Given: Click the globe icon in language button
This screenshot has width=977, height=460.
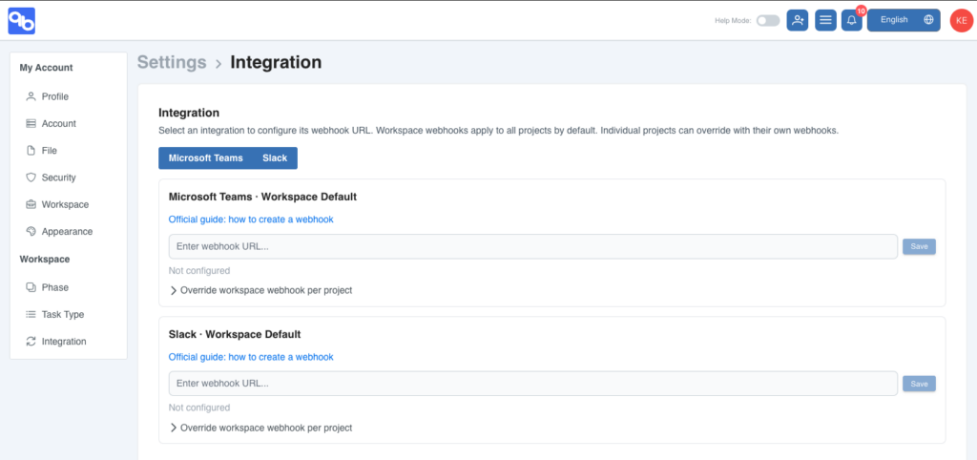Looking at the screenshot, I should (928, 20).
